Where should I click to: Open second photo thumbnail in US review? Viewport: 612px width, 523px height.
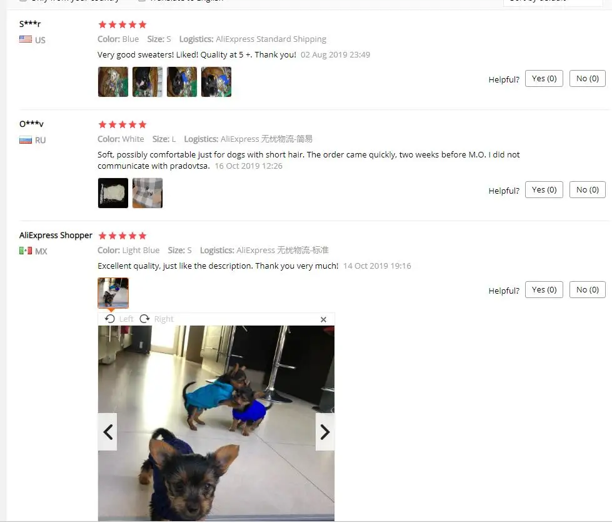tap(148, 82)
